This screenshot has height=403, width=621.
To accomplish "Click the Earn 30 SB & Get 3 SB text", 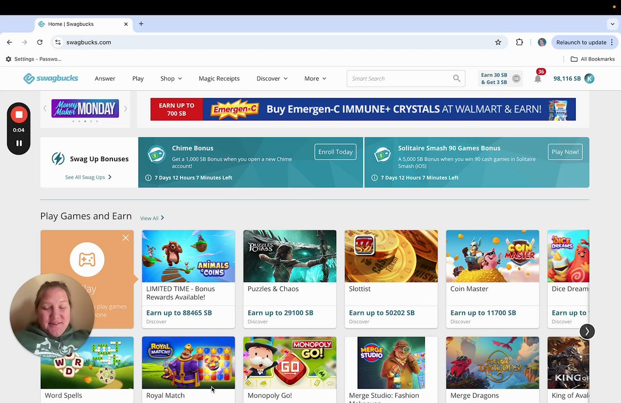I will 494,78.
